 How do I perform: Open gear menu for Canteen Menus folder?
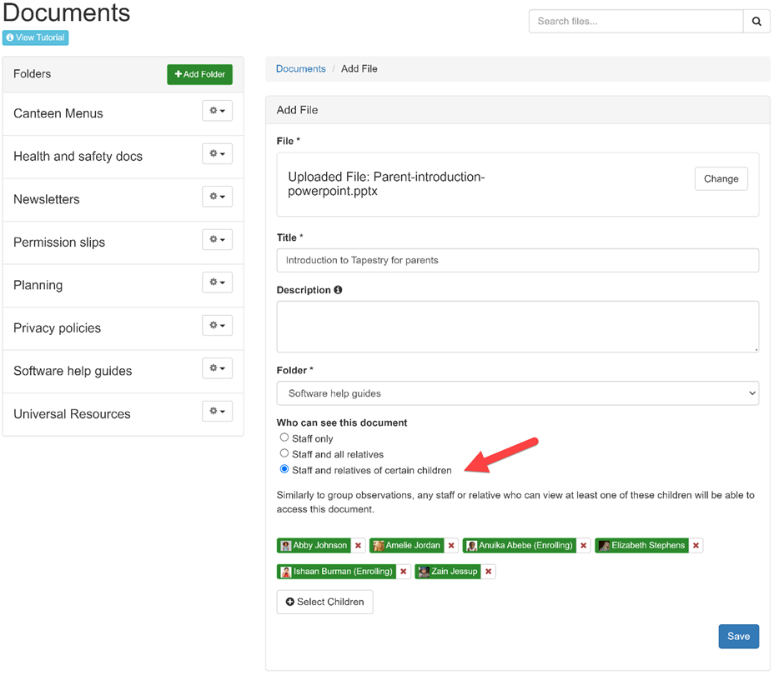pyautogui.click(x=217, y=111)
